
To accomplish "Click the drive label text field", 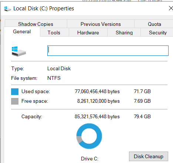I will click(x=108, y=51).
